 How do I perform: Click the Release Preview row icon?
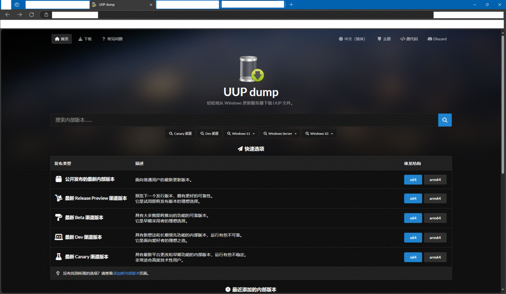click(x=59, y=198)
